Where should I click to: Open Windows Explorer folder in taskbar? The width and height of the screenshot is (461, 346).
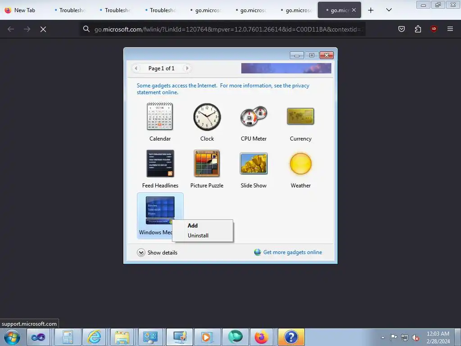(x=122, y=337)
